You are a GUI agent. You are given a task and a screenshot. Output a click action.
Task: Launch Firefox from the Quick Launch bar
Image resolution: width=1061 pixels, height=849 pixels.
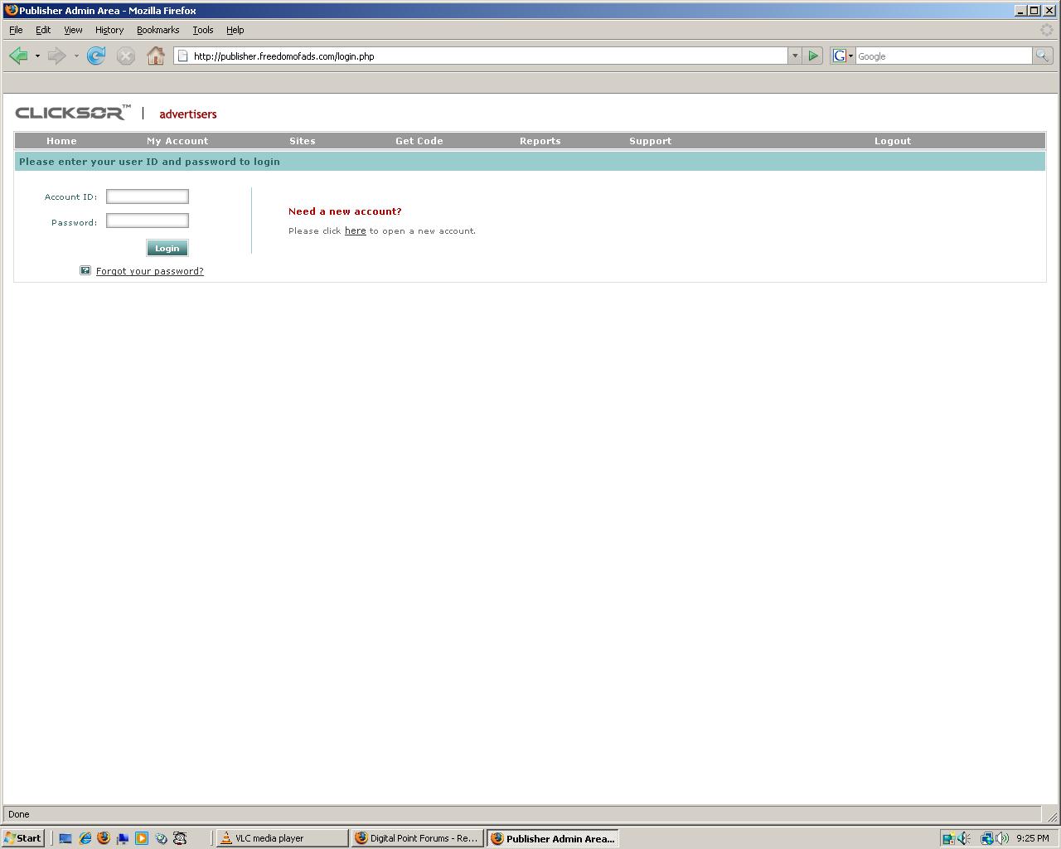[104, 838]
